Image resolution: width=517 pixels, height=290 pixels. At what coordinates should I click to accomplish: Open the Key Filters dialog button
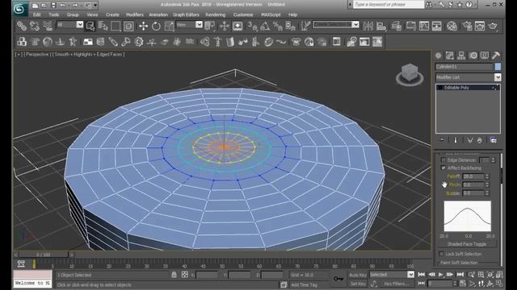(x=397, y=284)
